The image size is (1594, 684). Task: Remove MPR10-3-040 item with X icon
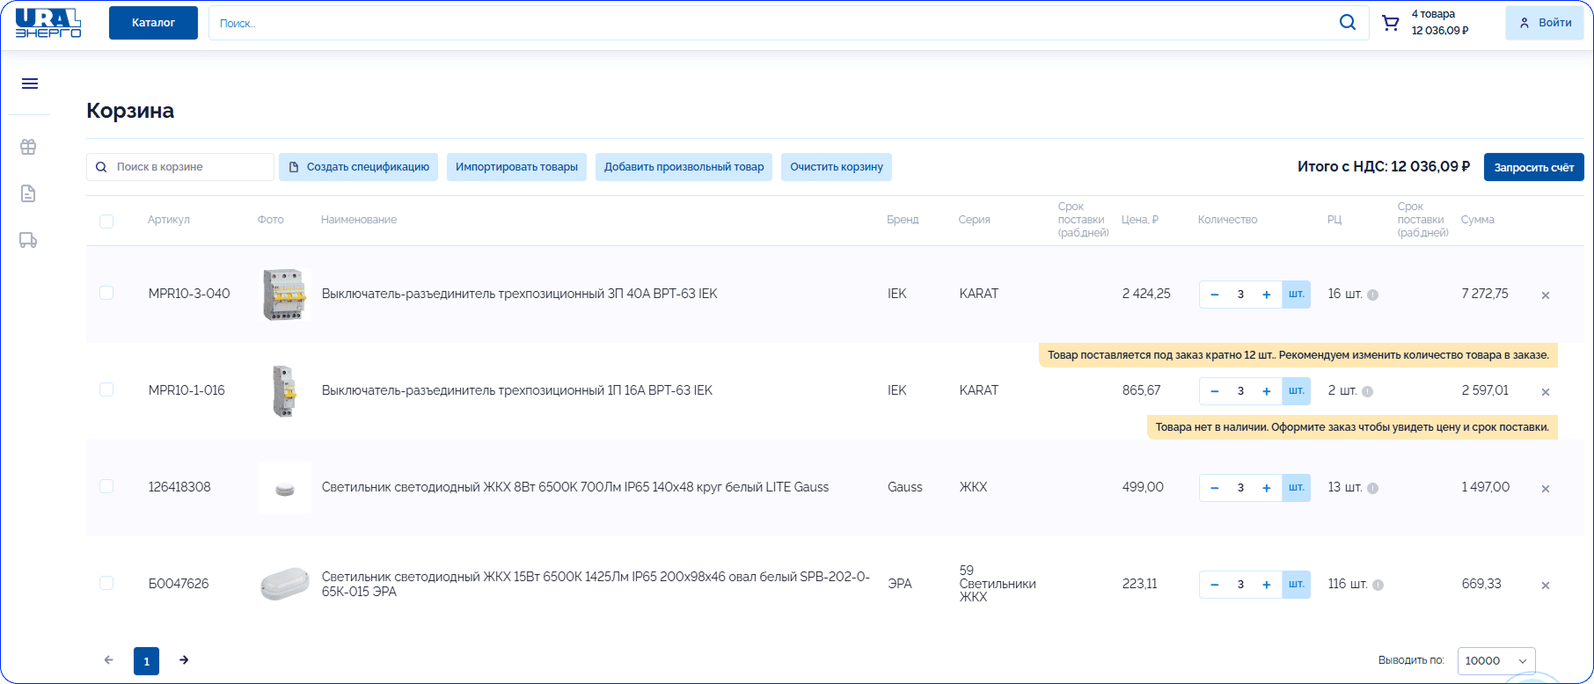pyautogui.click(x=1545, y=295)
